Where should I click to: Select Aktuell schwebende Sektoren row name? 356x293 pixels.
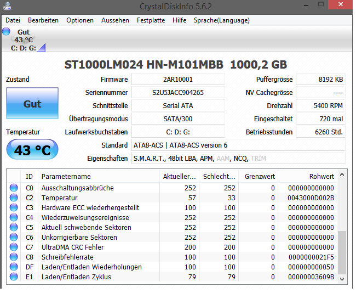pos(87,228)
